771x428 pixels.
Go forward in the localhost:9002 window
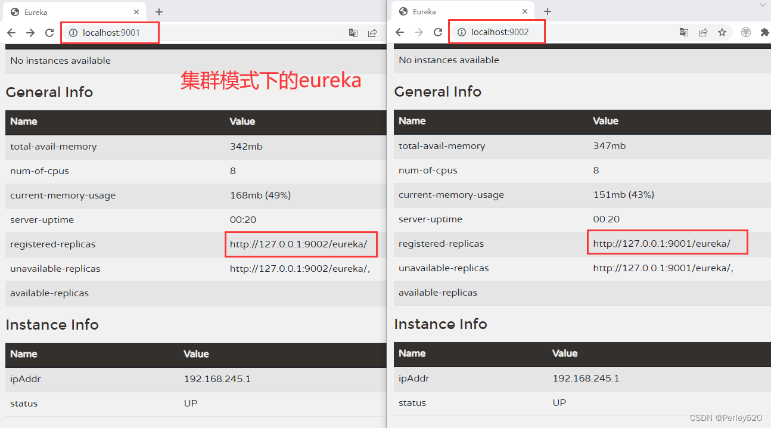point(419,32)
